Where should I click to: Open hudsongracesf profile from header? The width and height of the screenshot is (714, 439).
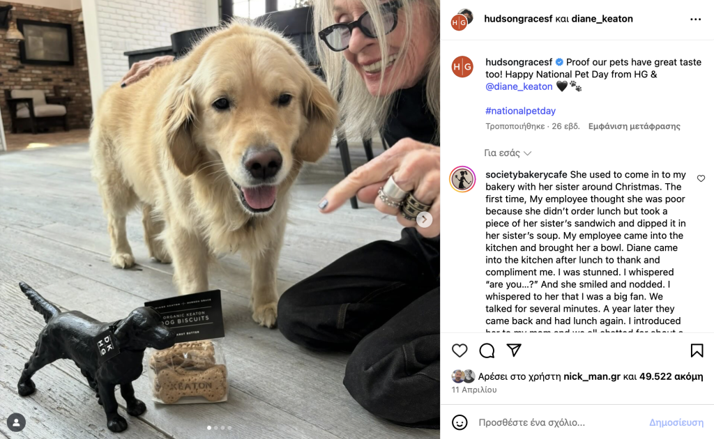518,19
